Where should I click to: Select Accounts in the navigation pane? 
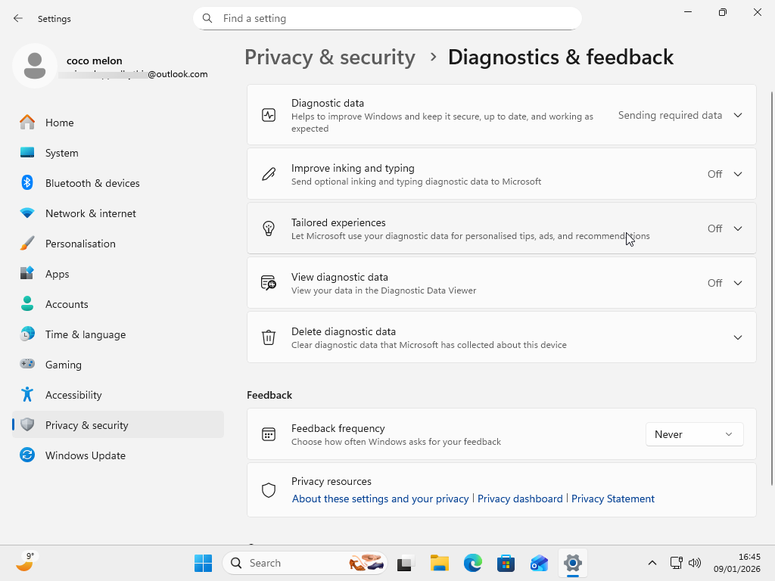click(x=68, y=303)
